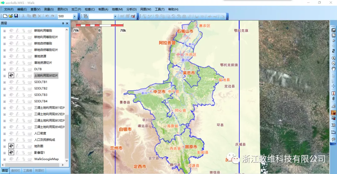Click the Open file folder icon

point(11,16)
